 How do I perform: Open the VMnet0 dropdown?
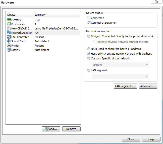[x=120, y=65]
